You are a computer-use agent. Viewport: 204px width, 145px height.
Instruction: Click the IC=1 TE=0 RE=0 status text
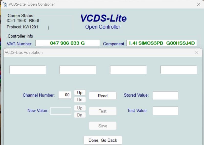point(23,20)
